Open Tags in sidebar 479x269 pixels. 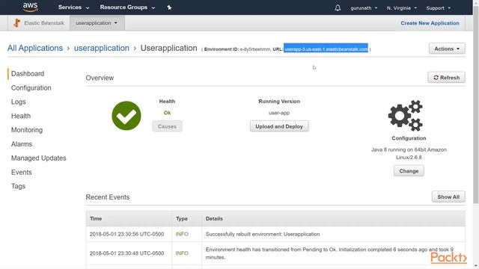click(18, 186)
